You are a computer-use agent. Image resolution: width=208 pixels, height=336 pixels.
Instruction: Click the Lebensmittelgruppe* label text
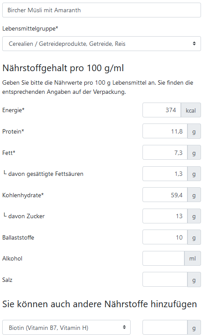pos(30,28)
